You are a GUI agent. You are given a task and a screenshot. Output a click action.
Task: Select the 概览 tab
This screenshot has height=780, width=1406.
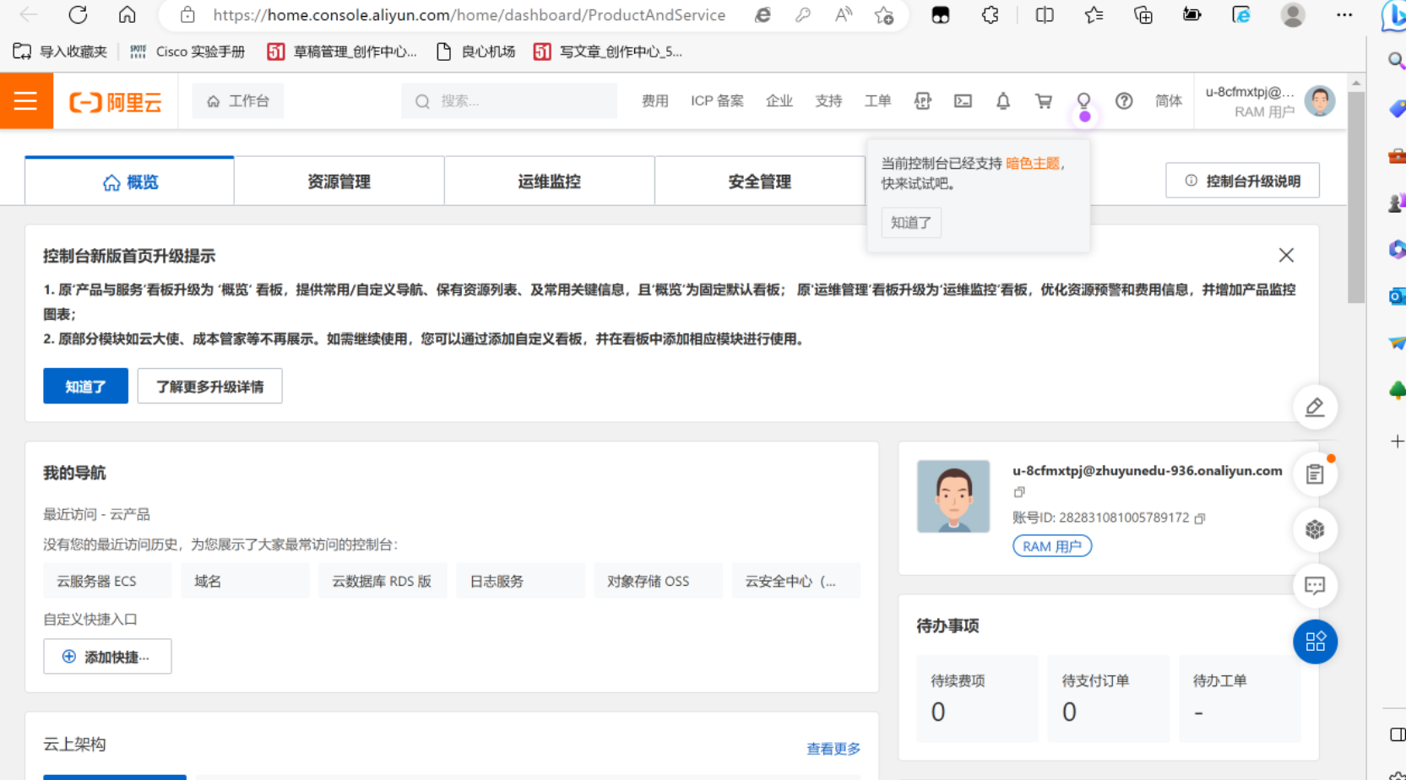pyautogui.click(x=129, y=181)
